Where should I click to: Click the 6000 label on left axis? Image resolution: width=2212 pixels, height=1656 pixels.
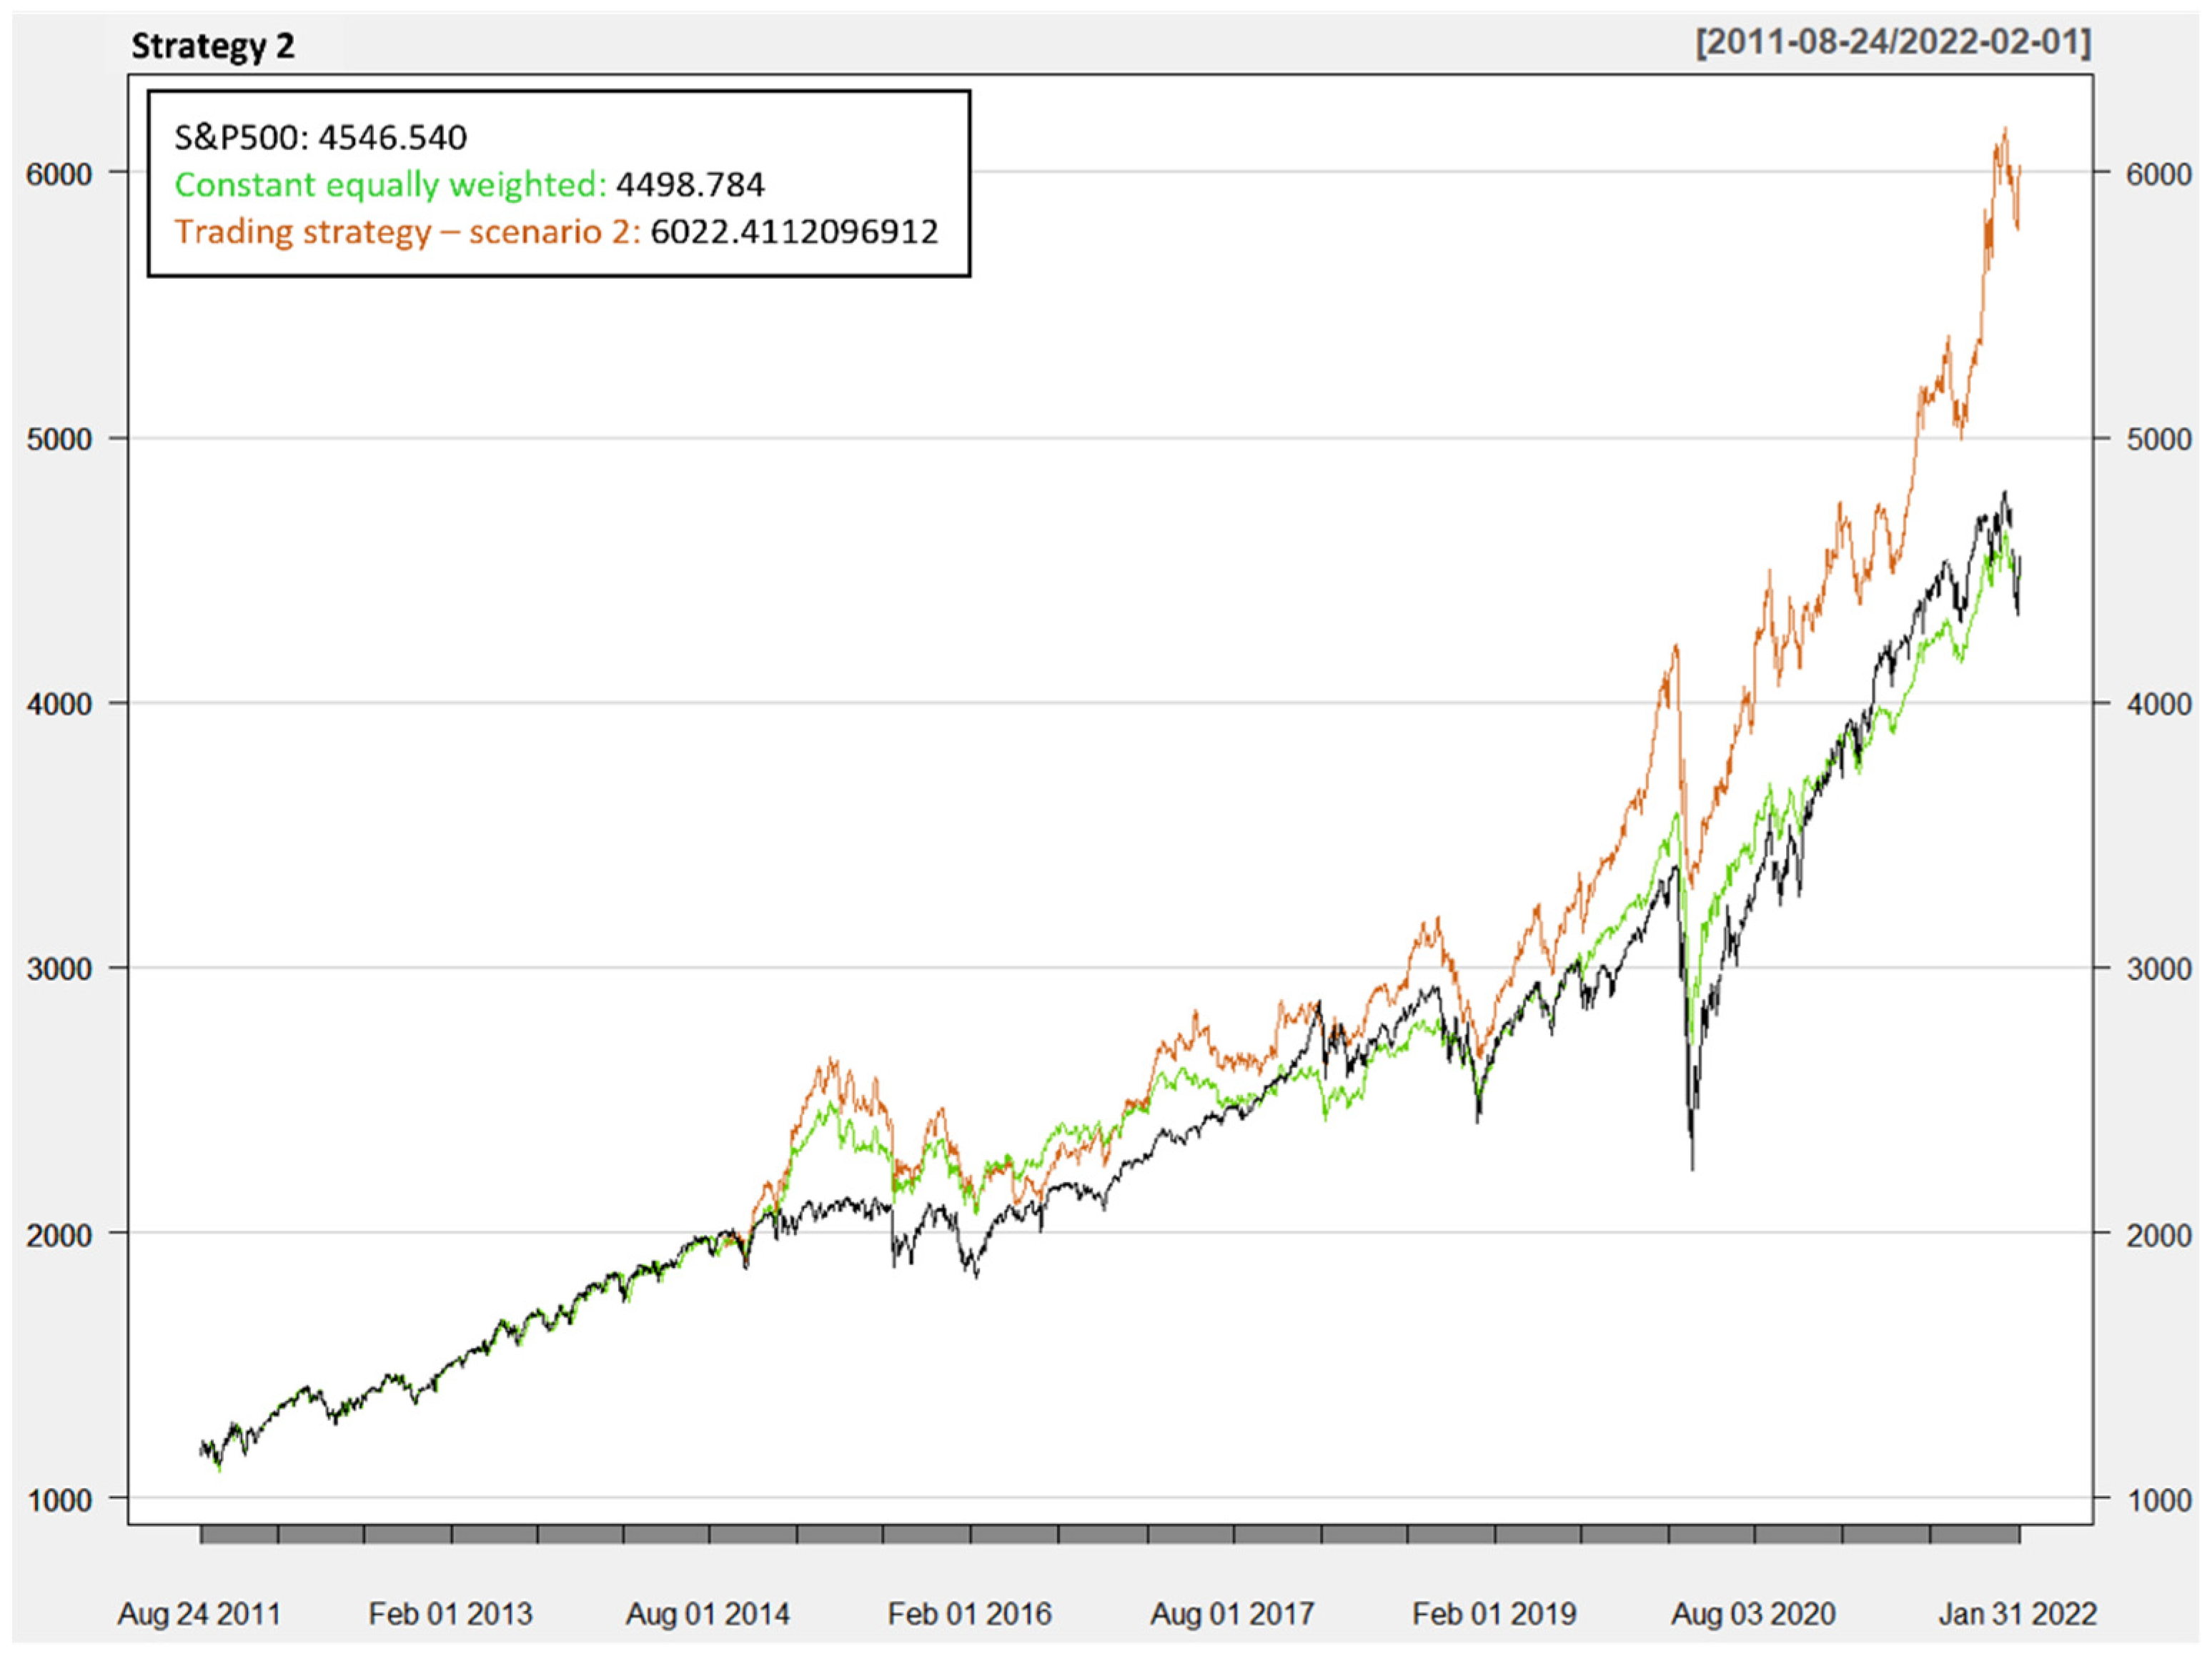[x=58, y=174]
